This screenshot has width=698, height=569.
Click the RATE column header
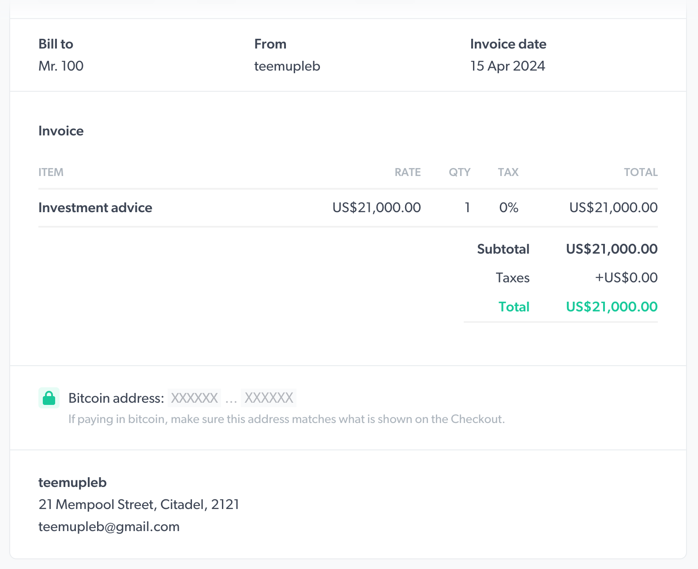[x=407, y=172]
